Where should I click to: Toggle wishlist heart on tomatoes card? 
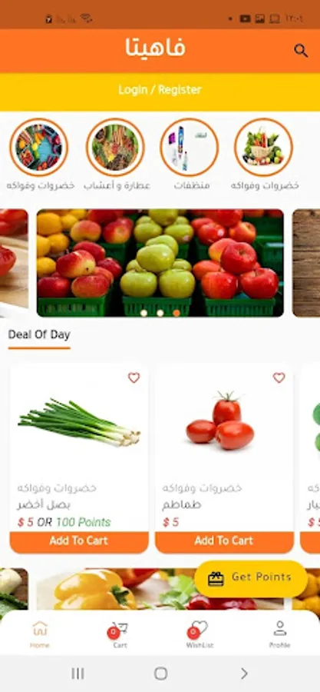[279, 378]
